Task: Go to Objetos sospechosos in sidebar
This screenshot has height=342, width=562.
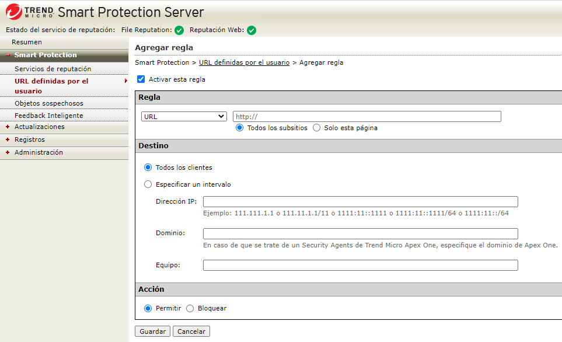Action: (x=49, y=103)
